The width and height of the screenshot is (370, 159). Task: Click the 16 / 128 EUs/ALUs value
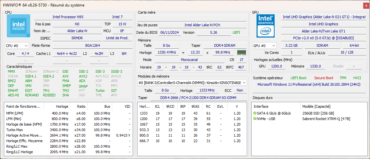pyautogui.click(x=347, y=53)
